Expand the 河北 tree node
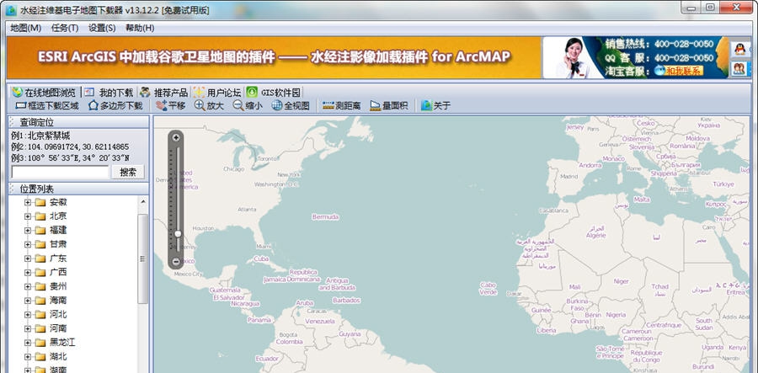The height and width of the screenshot is (373, 758). [28, 315]
